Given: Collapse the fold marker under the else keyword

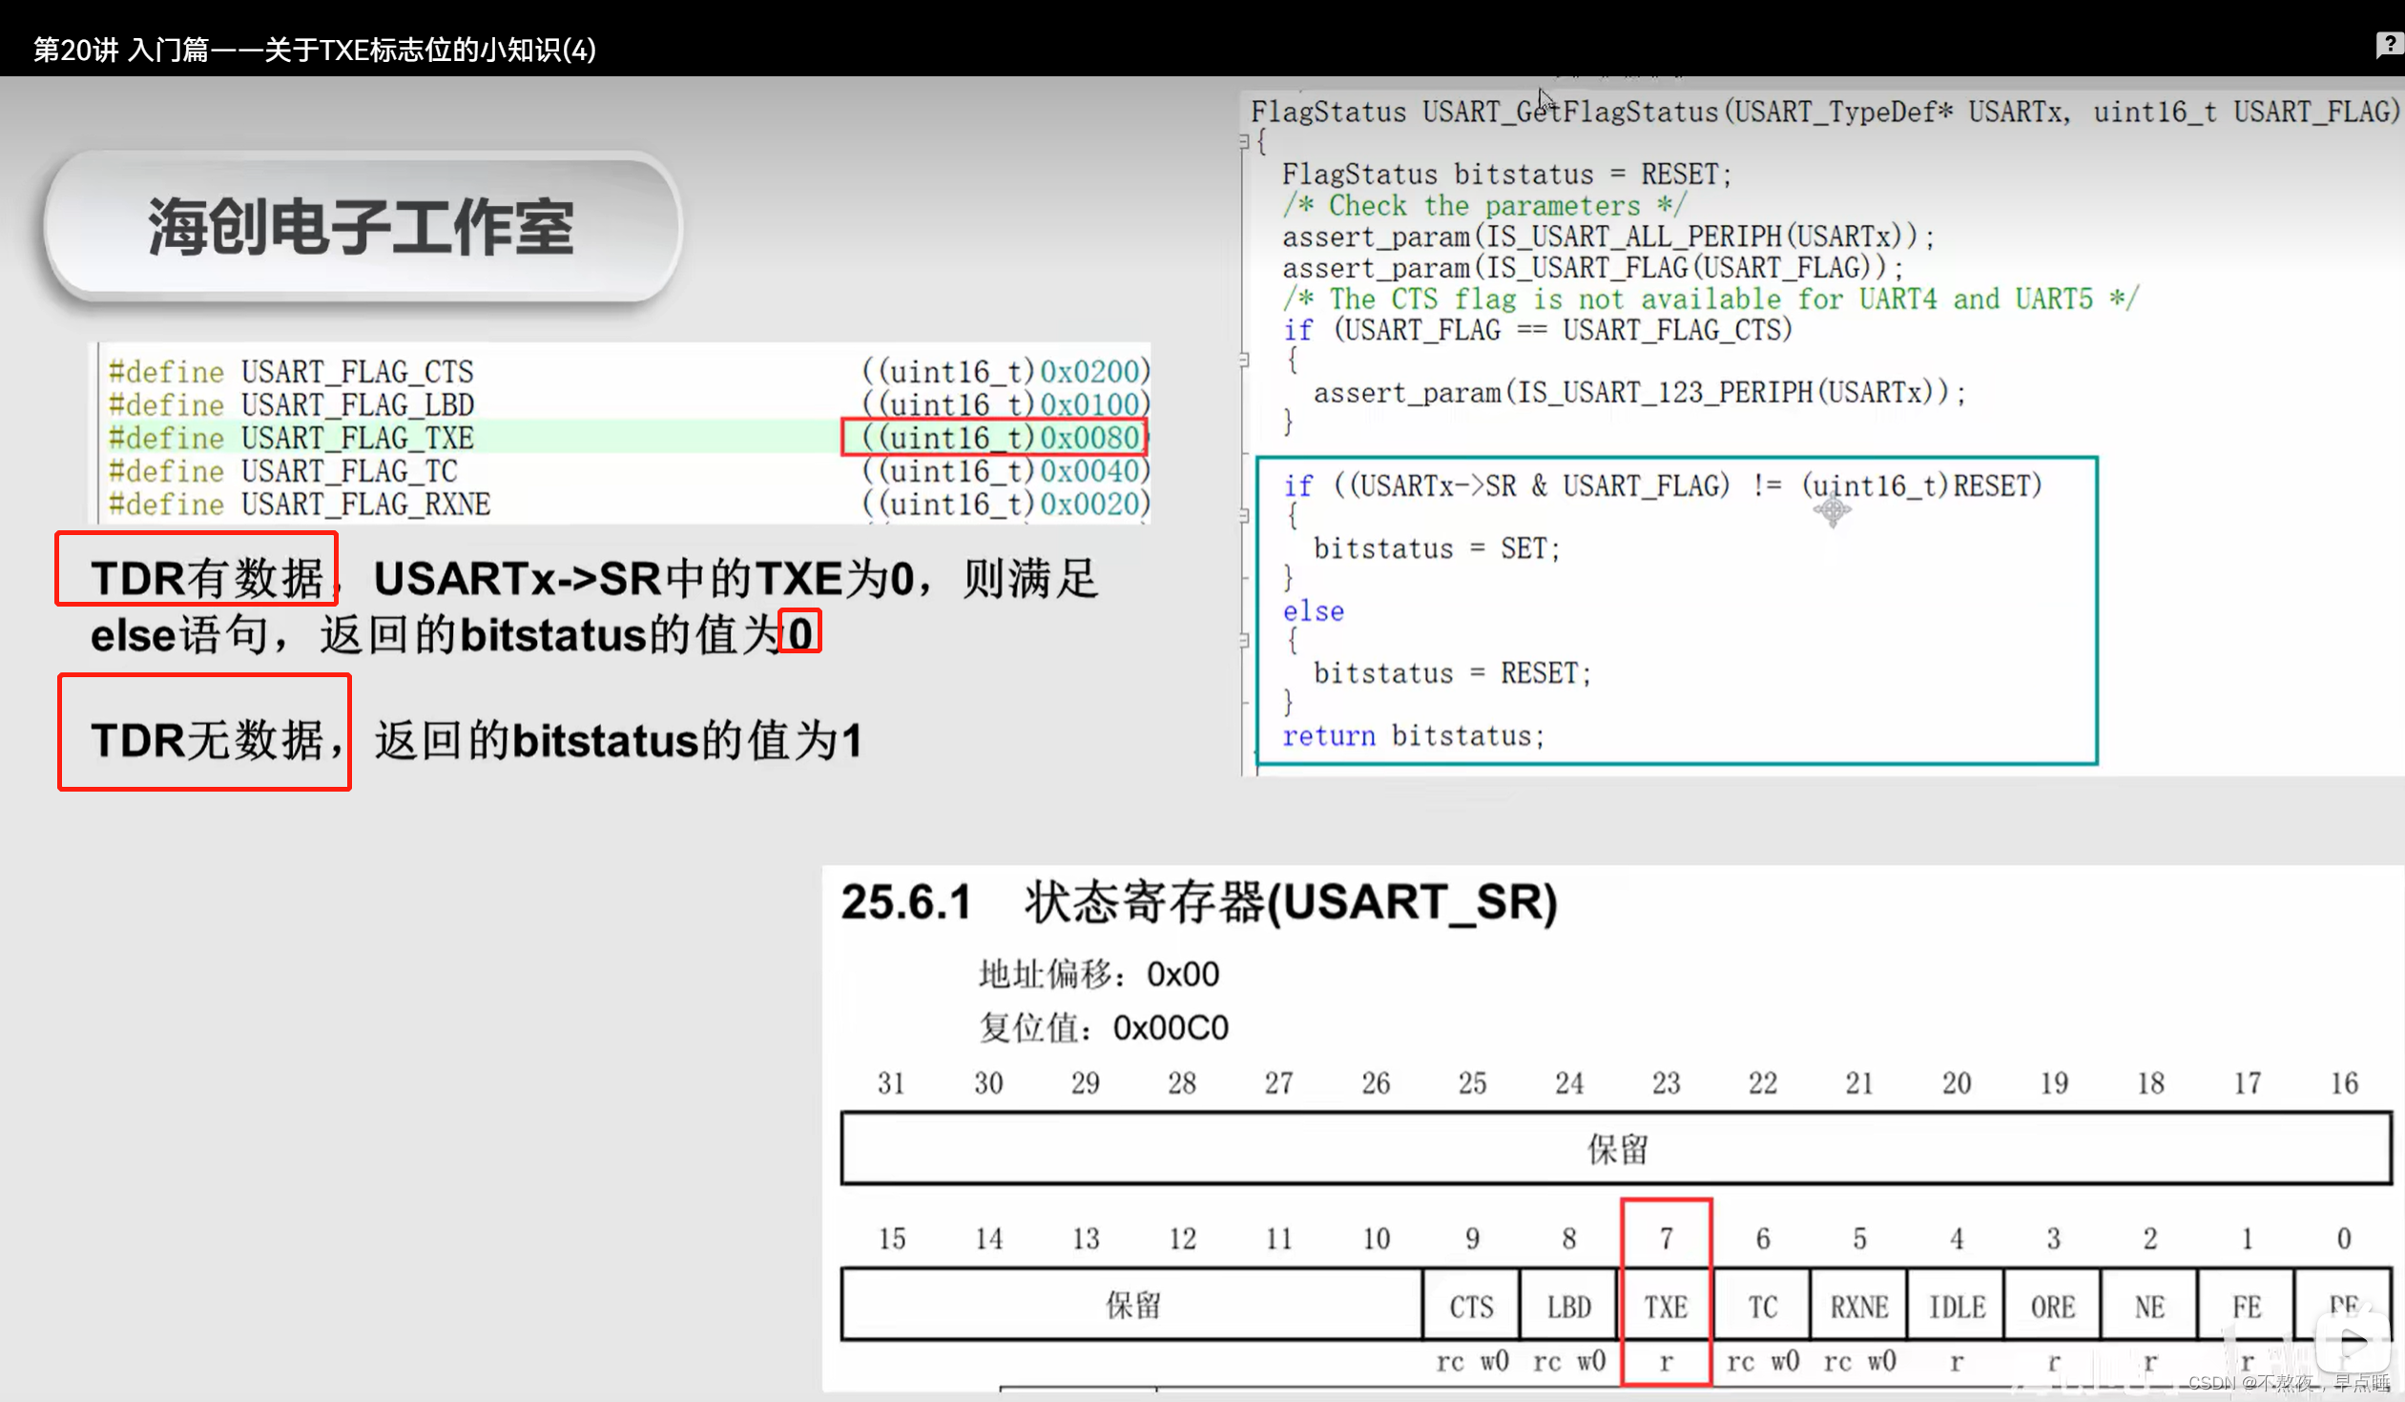Looking at the screenshot, I should (1244, 641).
